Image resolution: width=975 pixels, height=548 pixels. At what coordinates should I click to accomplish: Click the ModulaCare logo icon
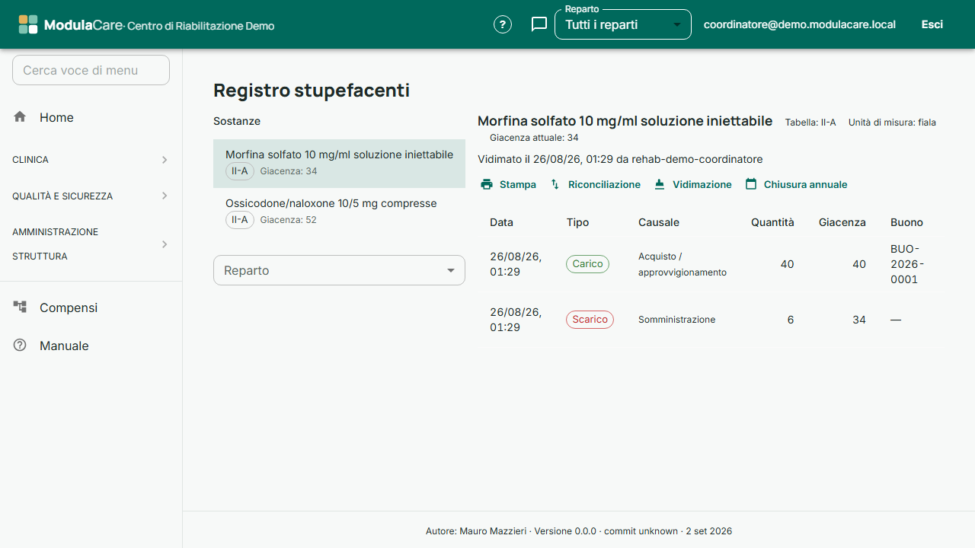[x=28, y=24]
